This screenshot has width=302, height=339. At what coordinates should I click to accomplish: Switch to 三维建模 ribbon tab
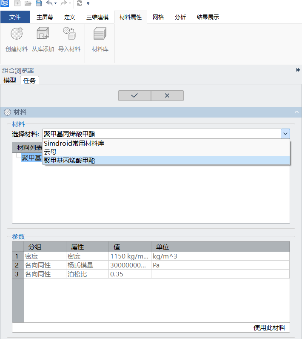pos(97,17)
